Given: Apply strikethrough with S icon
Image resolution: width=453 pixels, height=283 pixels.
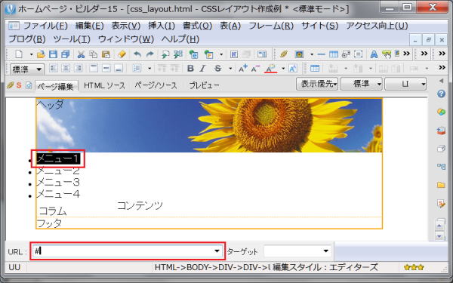Looking at the screenshot, I should coord(218,69).
